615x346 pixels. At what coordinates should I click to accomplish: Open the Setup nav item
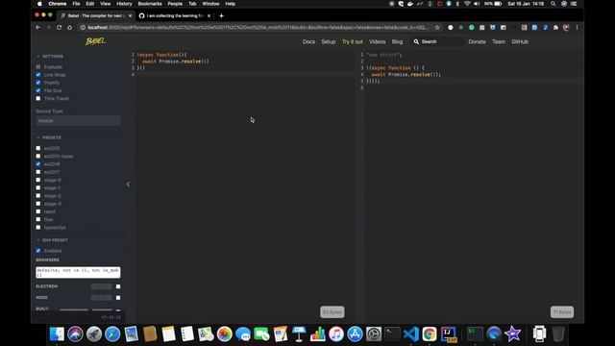(329, 41)
